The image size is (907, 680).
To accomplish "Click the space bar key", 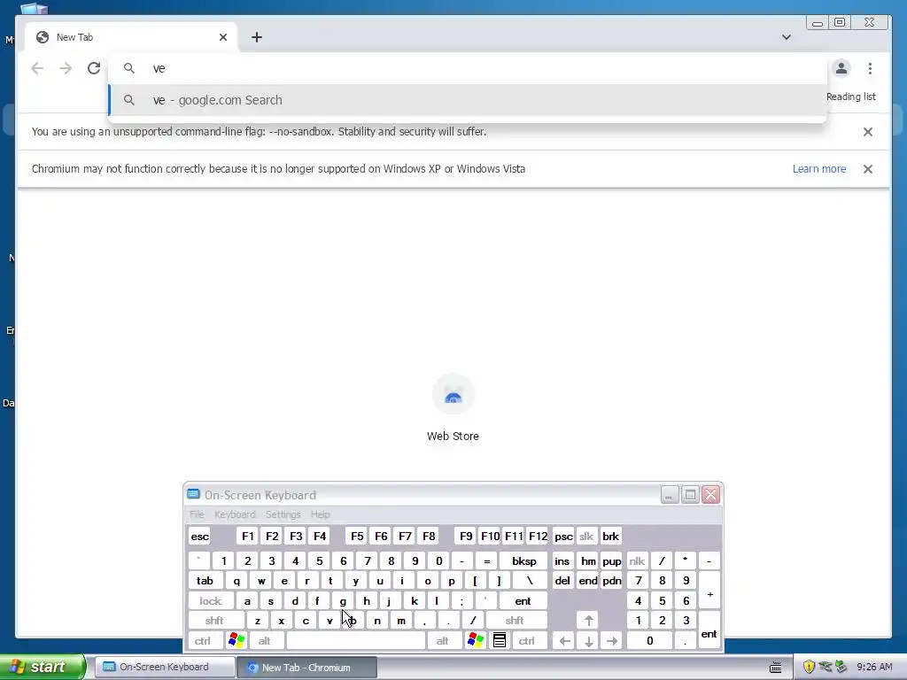I will (356, 641).
